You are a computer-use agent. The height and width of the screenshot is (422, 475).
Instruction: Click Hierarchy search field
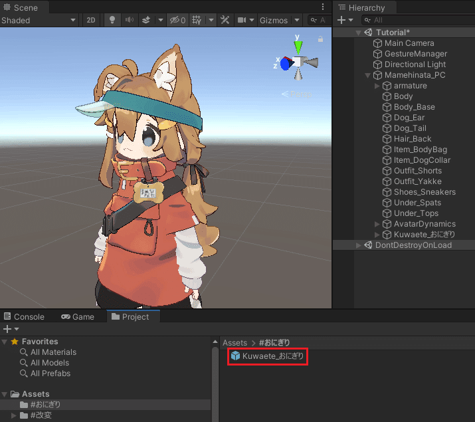pyautogui.click(x=418, y=21)
